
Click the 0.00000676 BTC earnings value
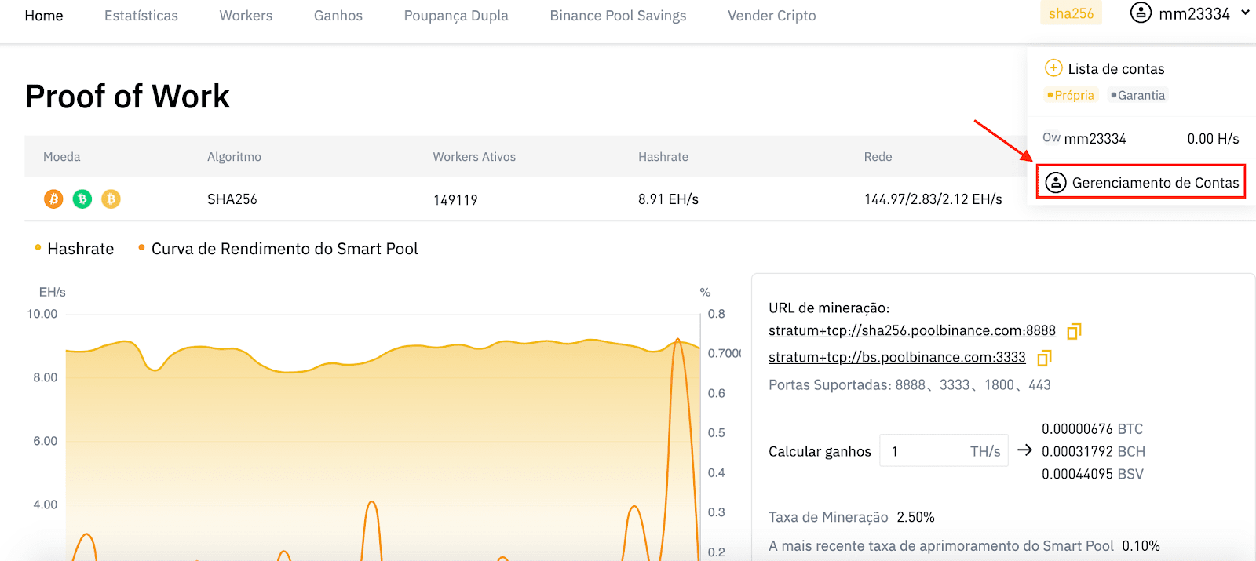pos(1092,429)
